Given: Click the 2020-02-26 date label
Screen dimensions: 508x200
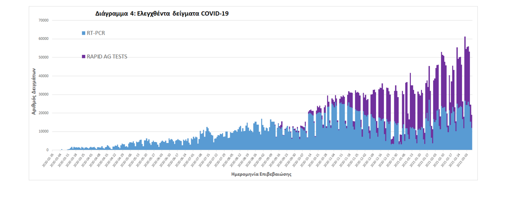Looking at the screenshot, I should pyautogui.click(x=47, y=159).
